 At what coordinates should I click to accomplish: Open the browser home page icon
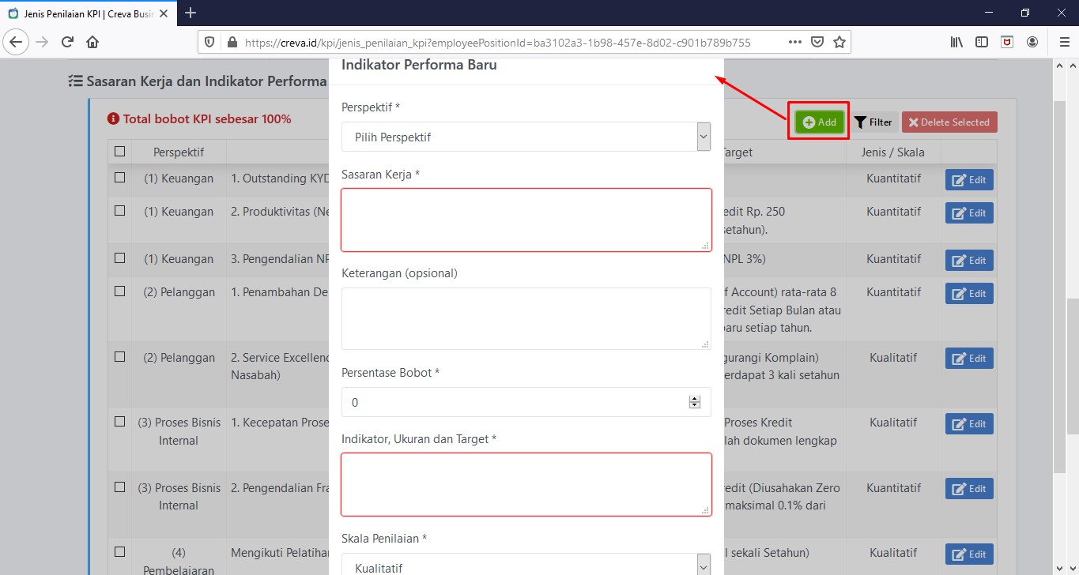click(x=92, y=42)
